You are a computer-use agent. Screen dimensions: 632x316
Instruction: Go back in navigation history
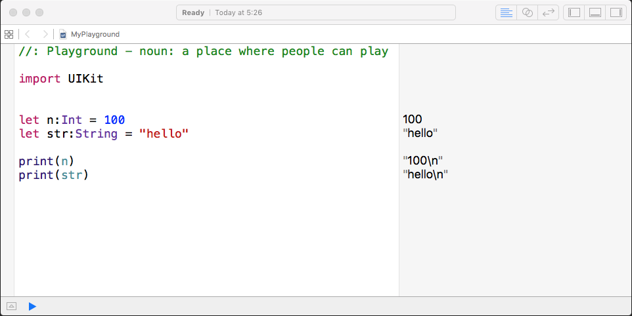pyautogui.click(x=28, y=34)
